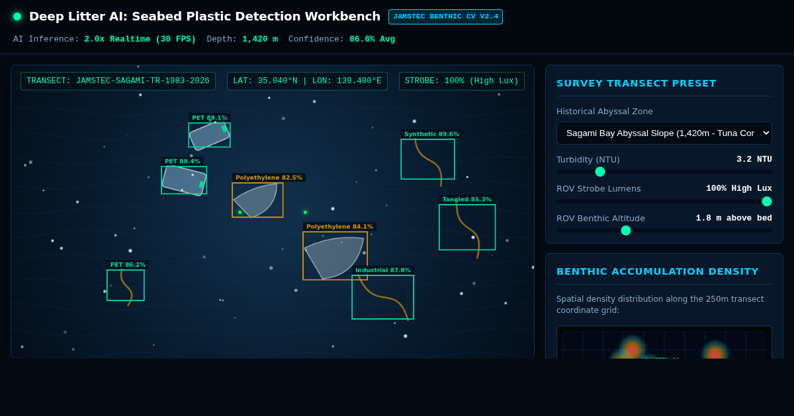This screenshot has height=416, width=794.
Task: Click the LAT 35.040°N LON 139.480°E readout
Action: 307,81
